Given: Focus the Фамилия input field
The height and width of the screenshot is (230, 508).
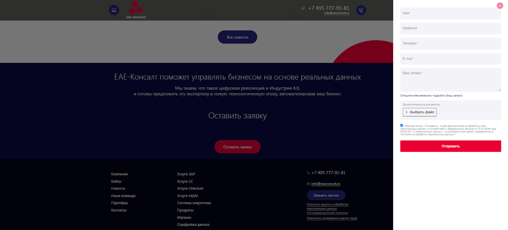Looking at the screenshot, I should click(451, 28).
